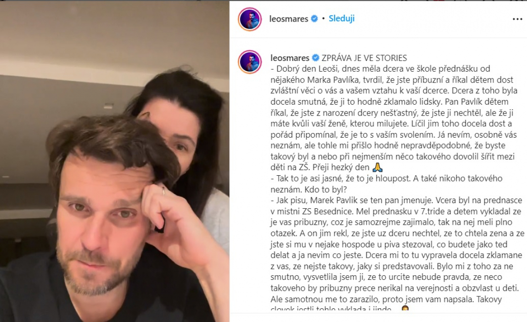Toggle the Sleduji follow button
Screen dimensions: 527x322
point(342,18)
